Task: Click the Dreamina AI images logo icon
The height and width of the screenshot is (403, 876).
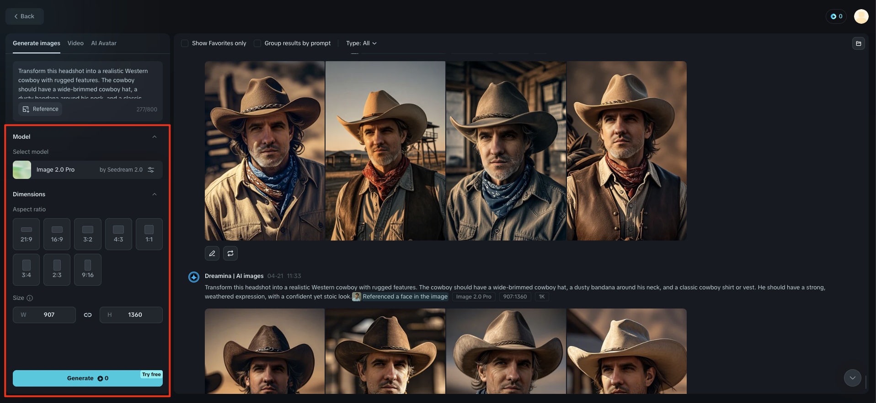Action: (x=194, y=277)
